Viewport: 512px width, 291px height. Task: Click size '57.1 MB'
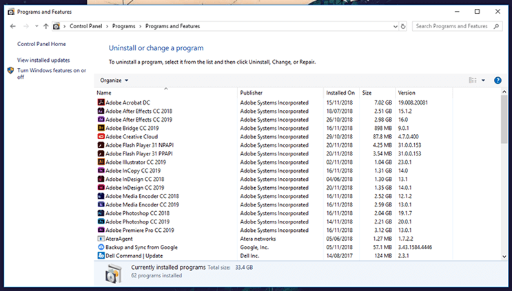(x=382, y=247)
